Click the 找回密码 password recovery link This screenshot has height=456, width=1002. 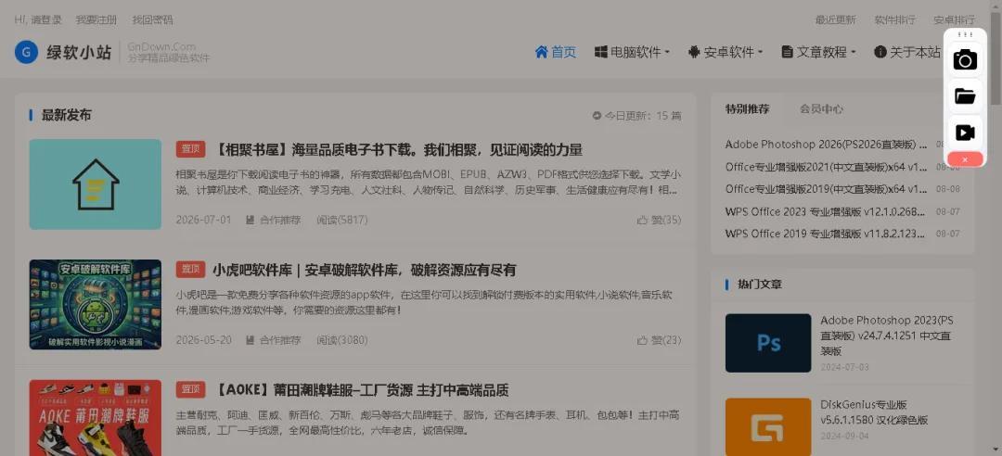pyautogui.click(x=153, y=19)
